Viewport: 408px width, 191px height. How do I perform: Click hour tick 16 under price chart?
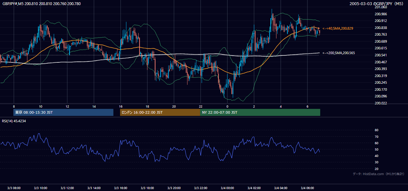(x=120, y=106)
